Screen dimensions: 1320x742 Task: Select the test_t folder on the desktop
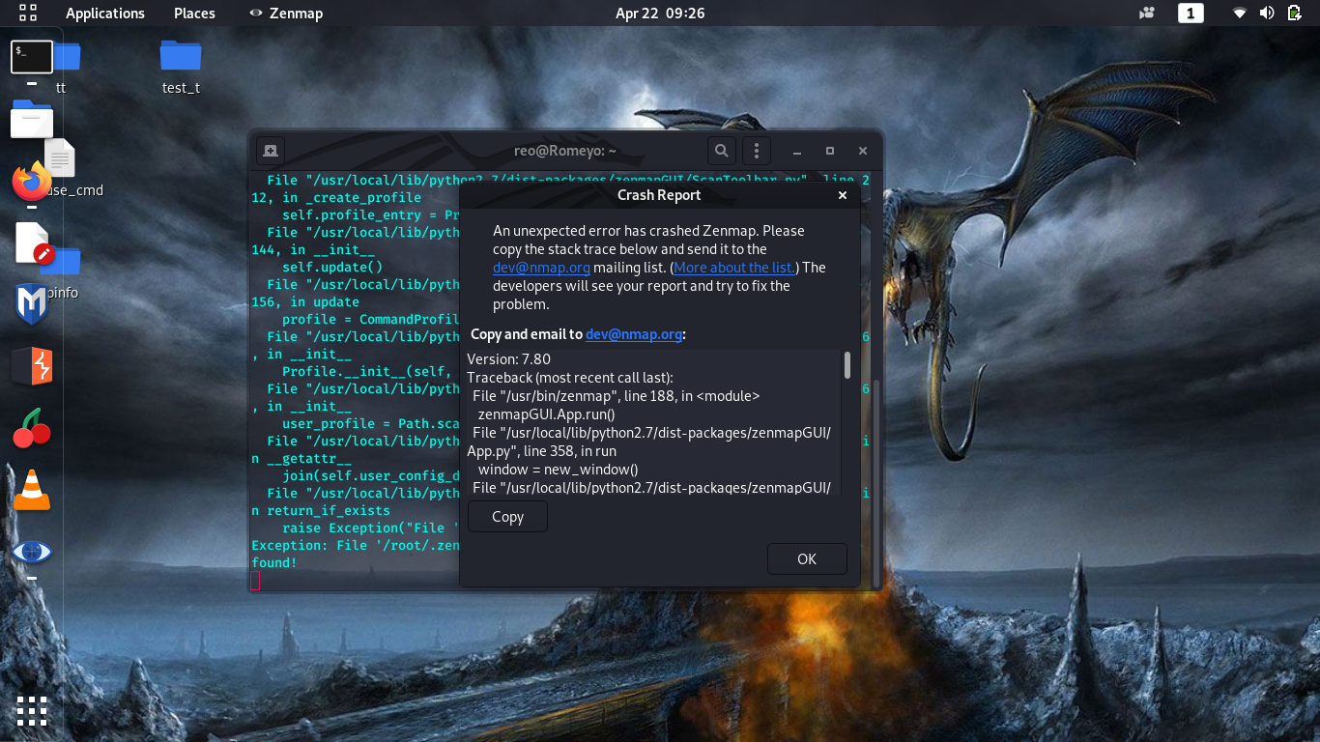[x=181, y=67]
